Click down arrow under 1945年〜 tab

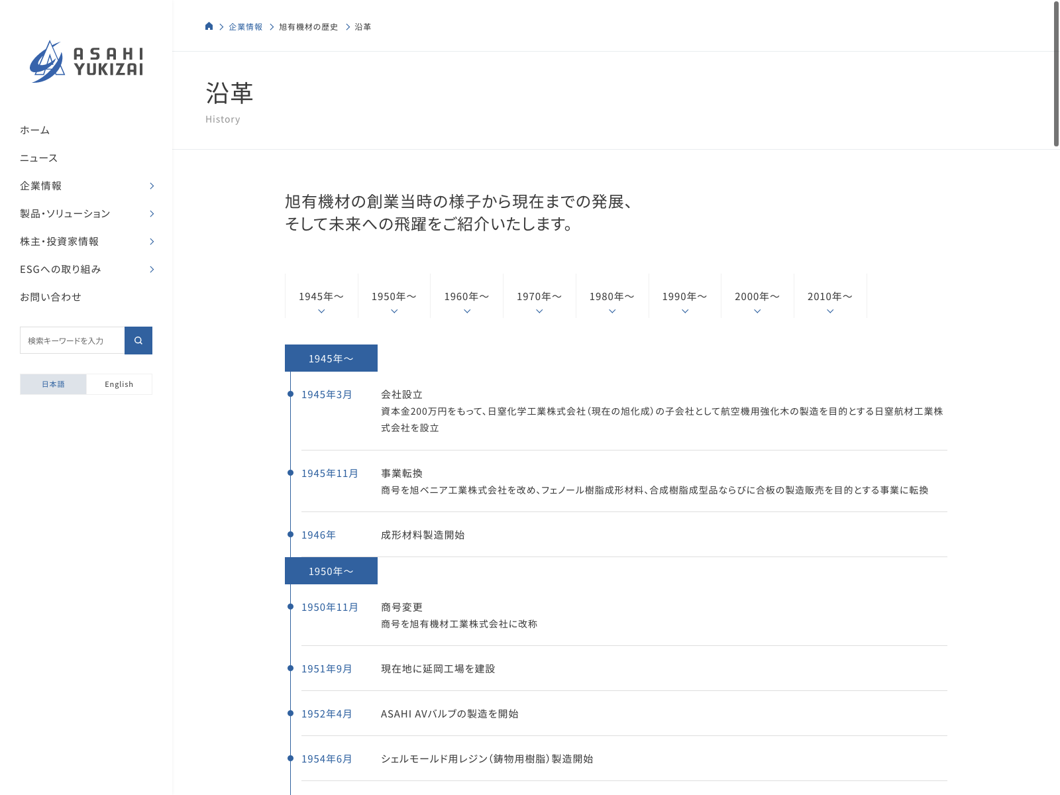point(321,311)
